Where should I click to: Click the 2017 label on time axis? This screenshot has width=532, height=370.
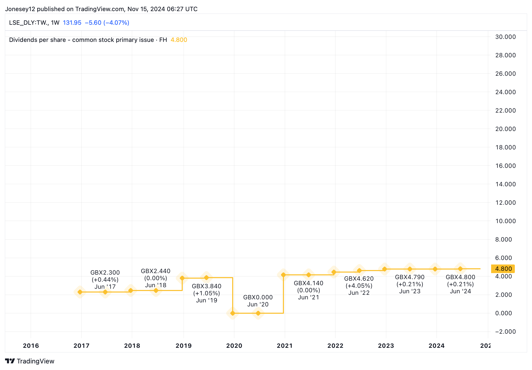click(x=81, y=346)
